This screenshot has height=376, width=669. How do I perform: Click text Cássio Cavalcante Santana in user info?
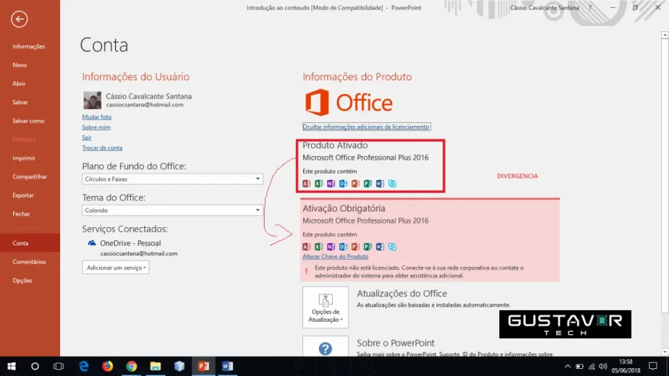click(x=149, y=97)
